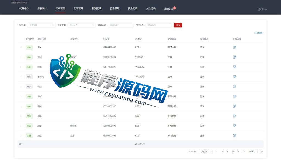Go to page 2

227,151
